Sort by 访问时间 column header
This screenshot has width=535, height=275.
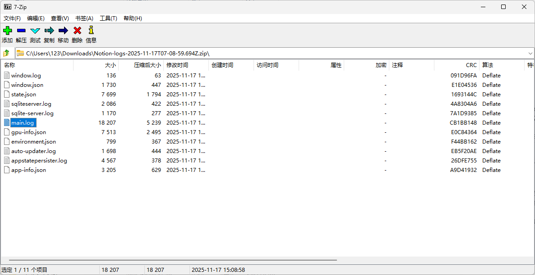tap(276, 65)
